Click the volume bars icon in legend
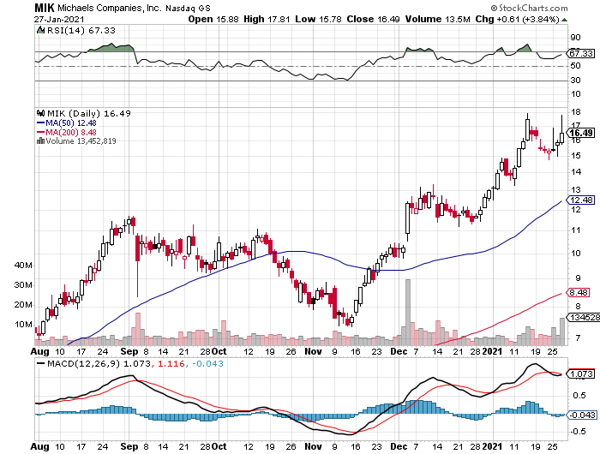 tap(40, 141)
